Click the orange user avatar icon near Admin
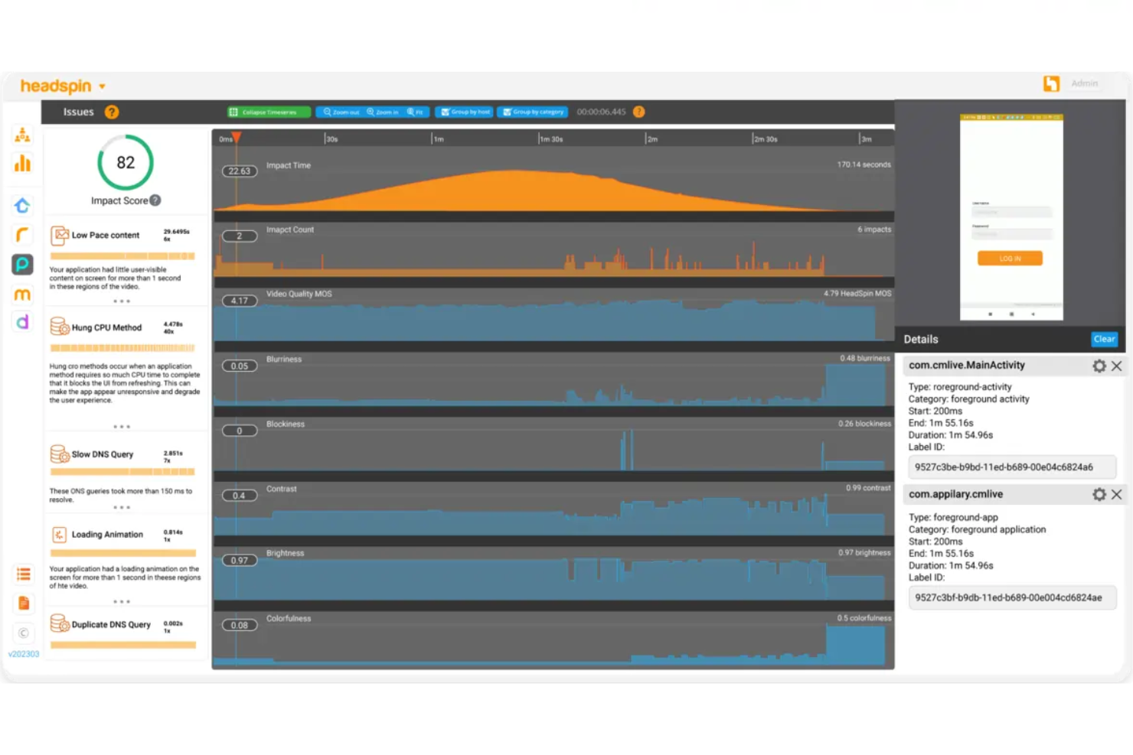 (x=1051, y=83)
